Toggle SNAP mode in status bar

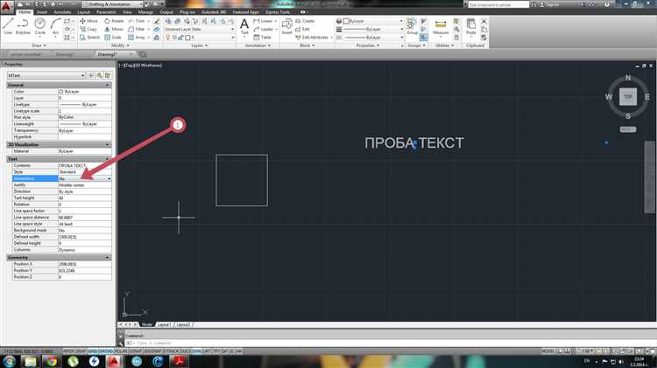81,351
